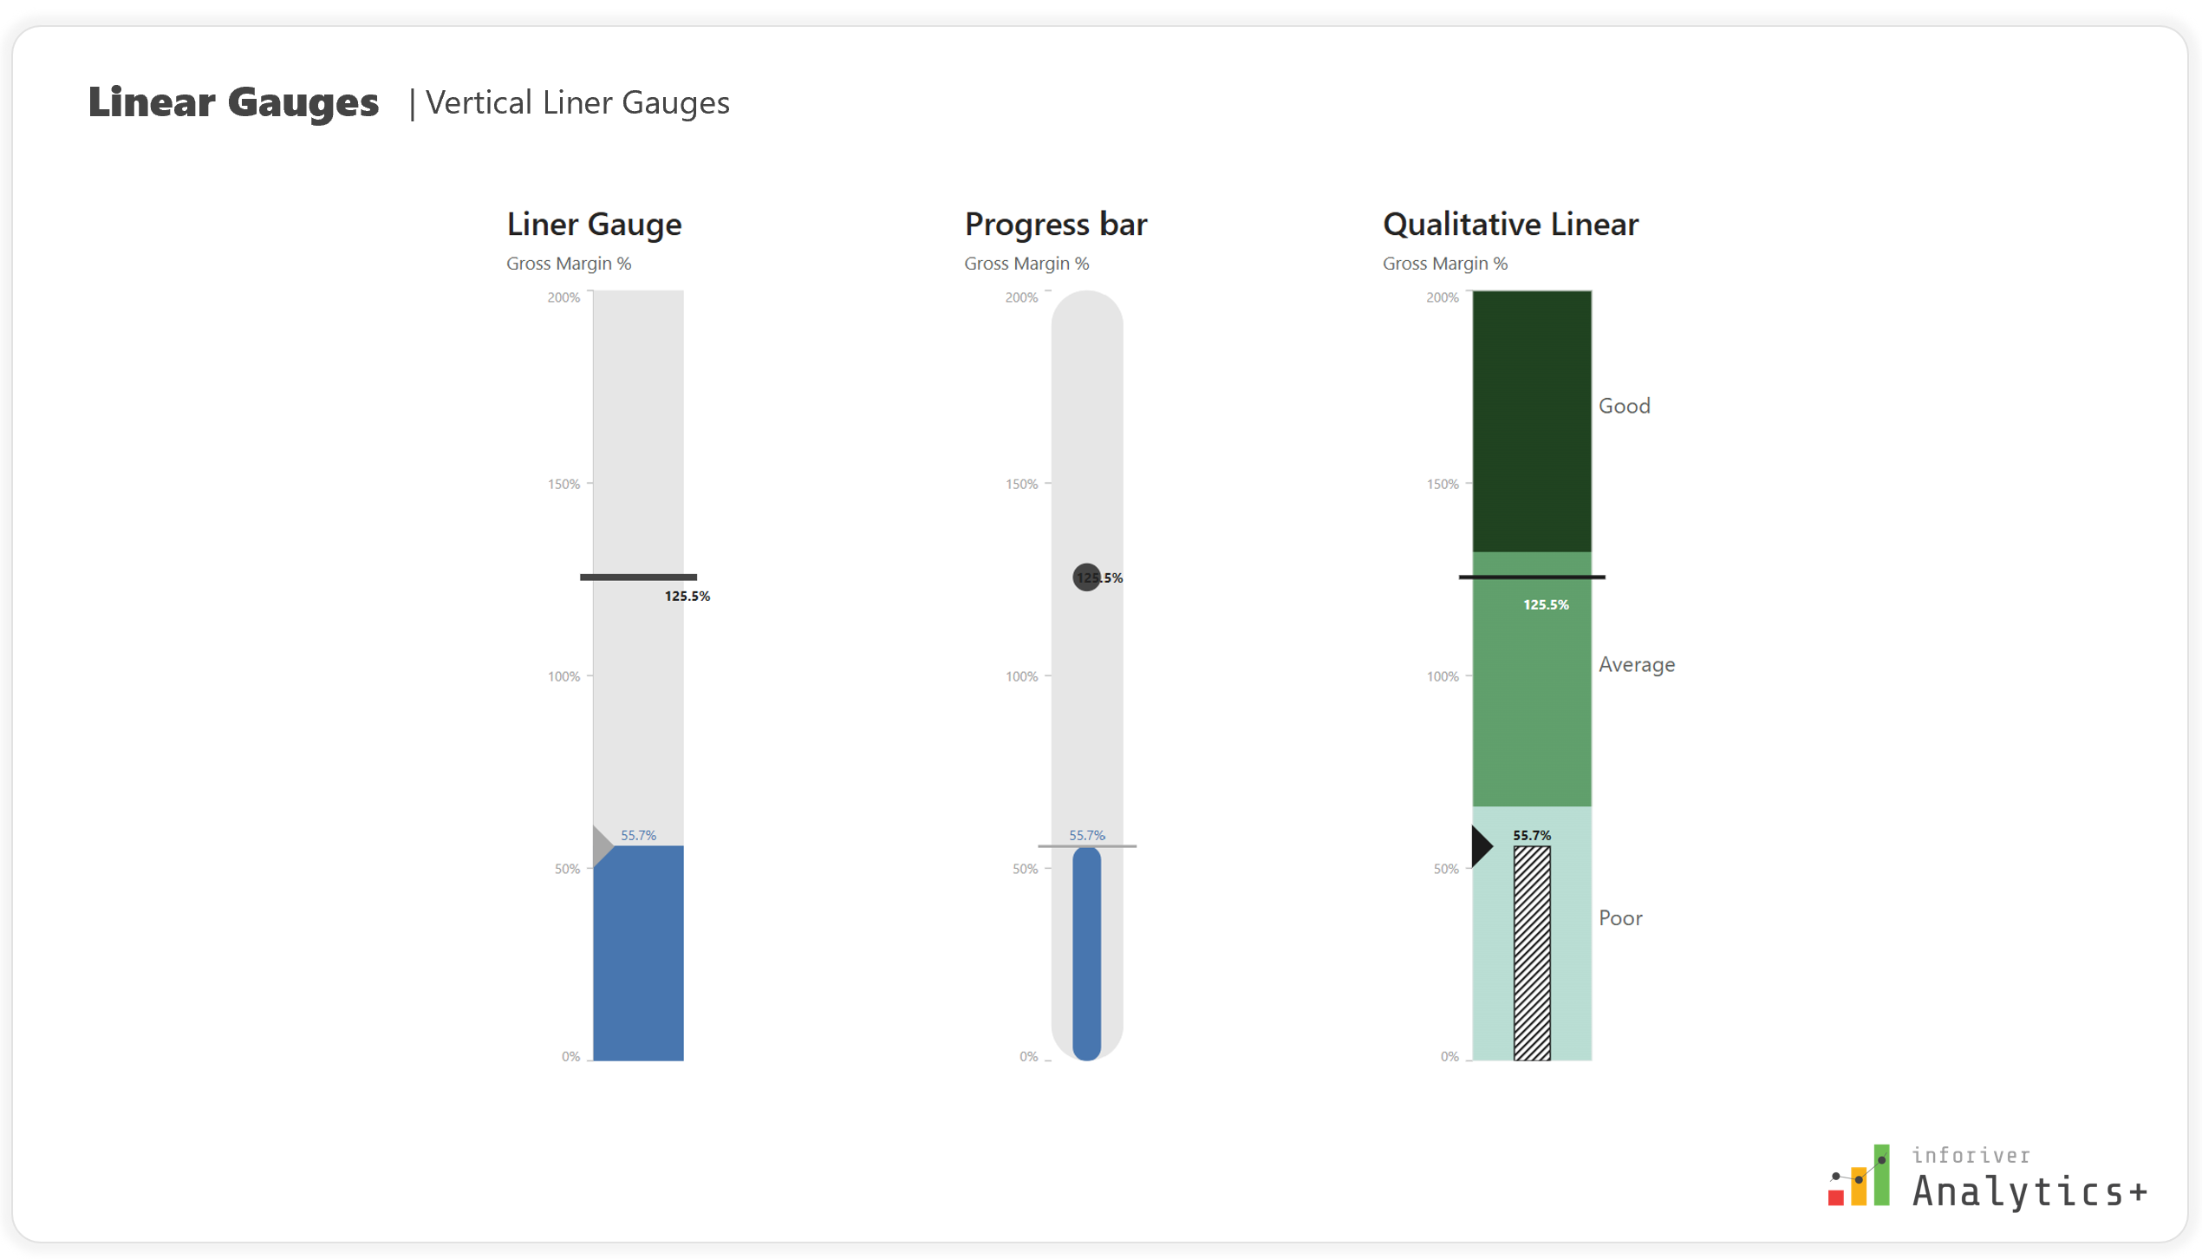Click the 55.7% label above Progress bar fill
Viewport: 2202px width, 1259px height.
[1086, 835]
